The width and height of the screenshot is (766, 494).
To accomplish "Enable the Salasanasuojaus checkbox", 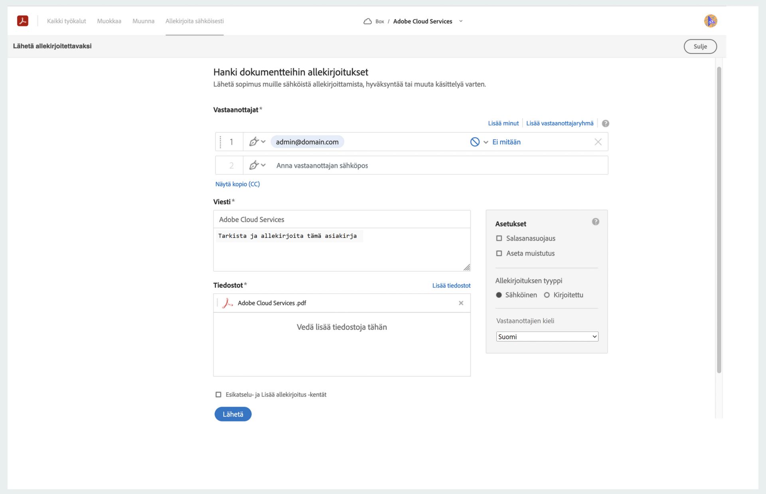I will (x=499, y=238).
